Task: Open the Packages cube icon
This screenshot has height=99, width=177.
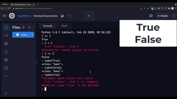Action: (6, 44)
